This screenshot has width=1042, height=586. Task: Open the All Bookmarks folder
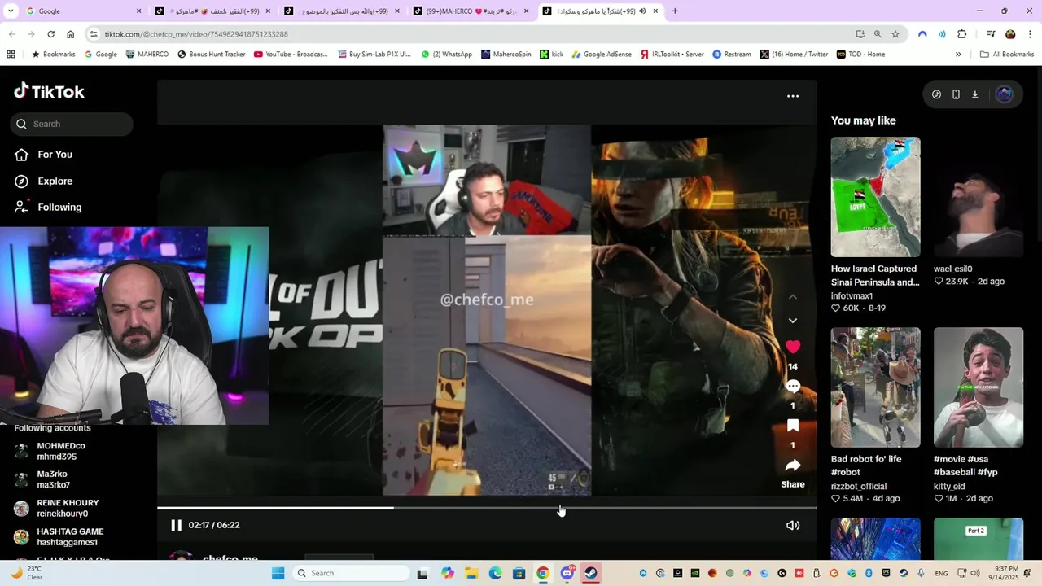tap(1007, 55)
